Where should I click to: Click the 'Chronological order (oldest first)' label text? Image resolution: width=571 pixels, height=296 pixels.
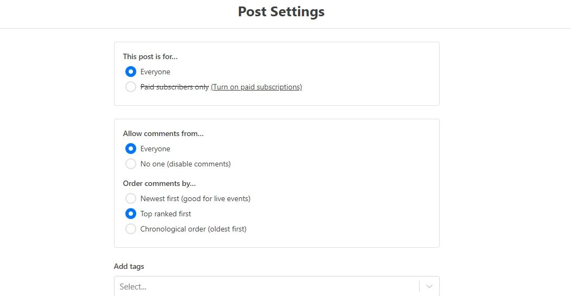193,229
